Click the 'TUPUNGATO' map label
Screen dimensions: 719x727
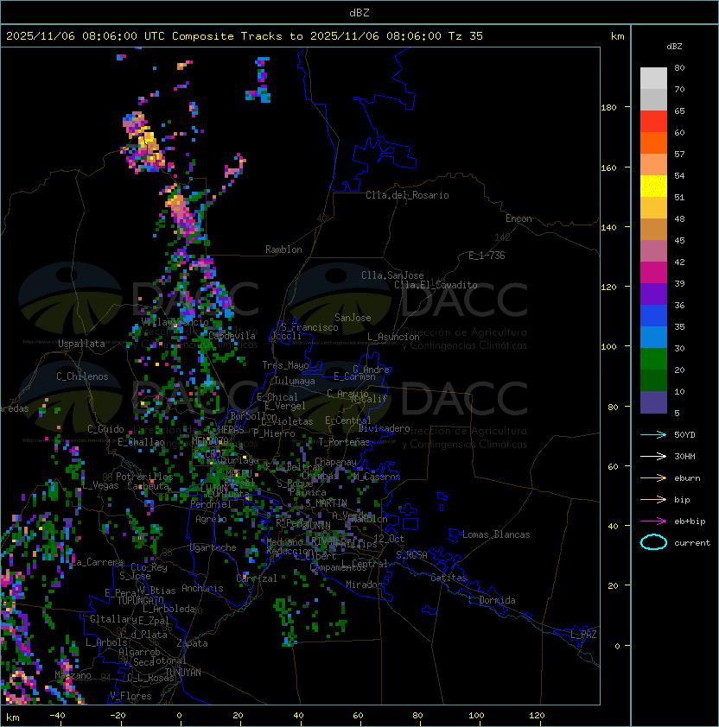141,601
